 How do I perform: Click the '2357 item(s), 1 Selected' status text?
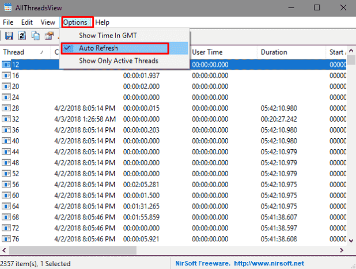click(x=35, y=264)
